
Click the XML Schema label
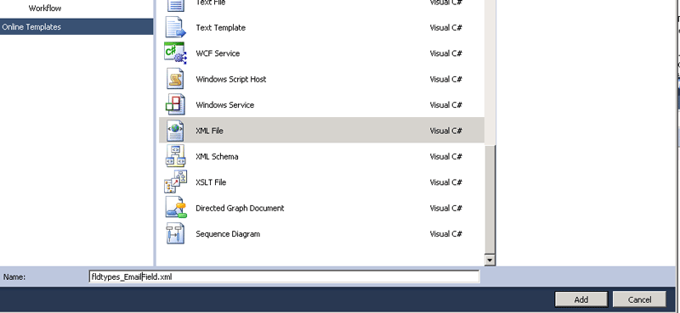pyautogui.click(x=217, y=157)
